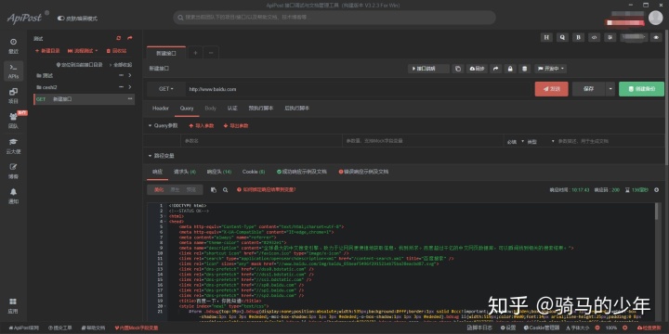
Task: Click the green backup button
Action: 641,89
